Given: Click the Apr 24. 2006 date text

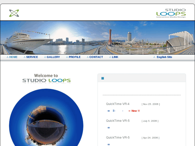Looking at the screenshot, I should point(150,138).
